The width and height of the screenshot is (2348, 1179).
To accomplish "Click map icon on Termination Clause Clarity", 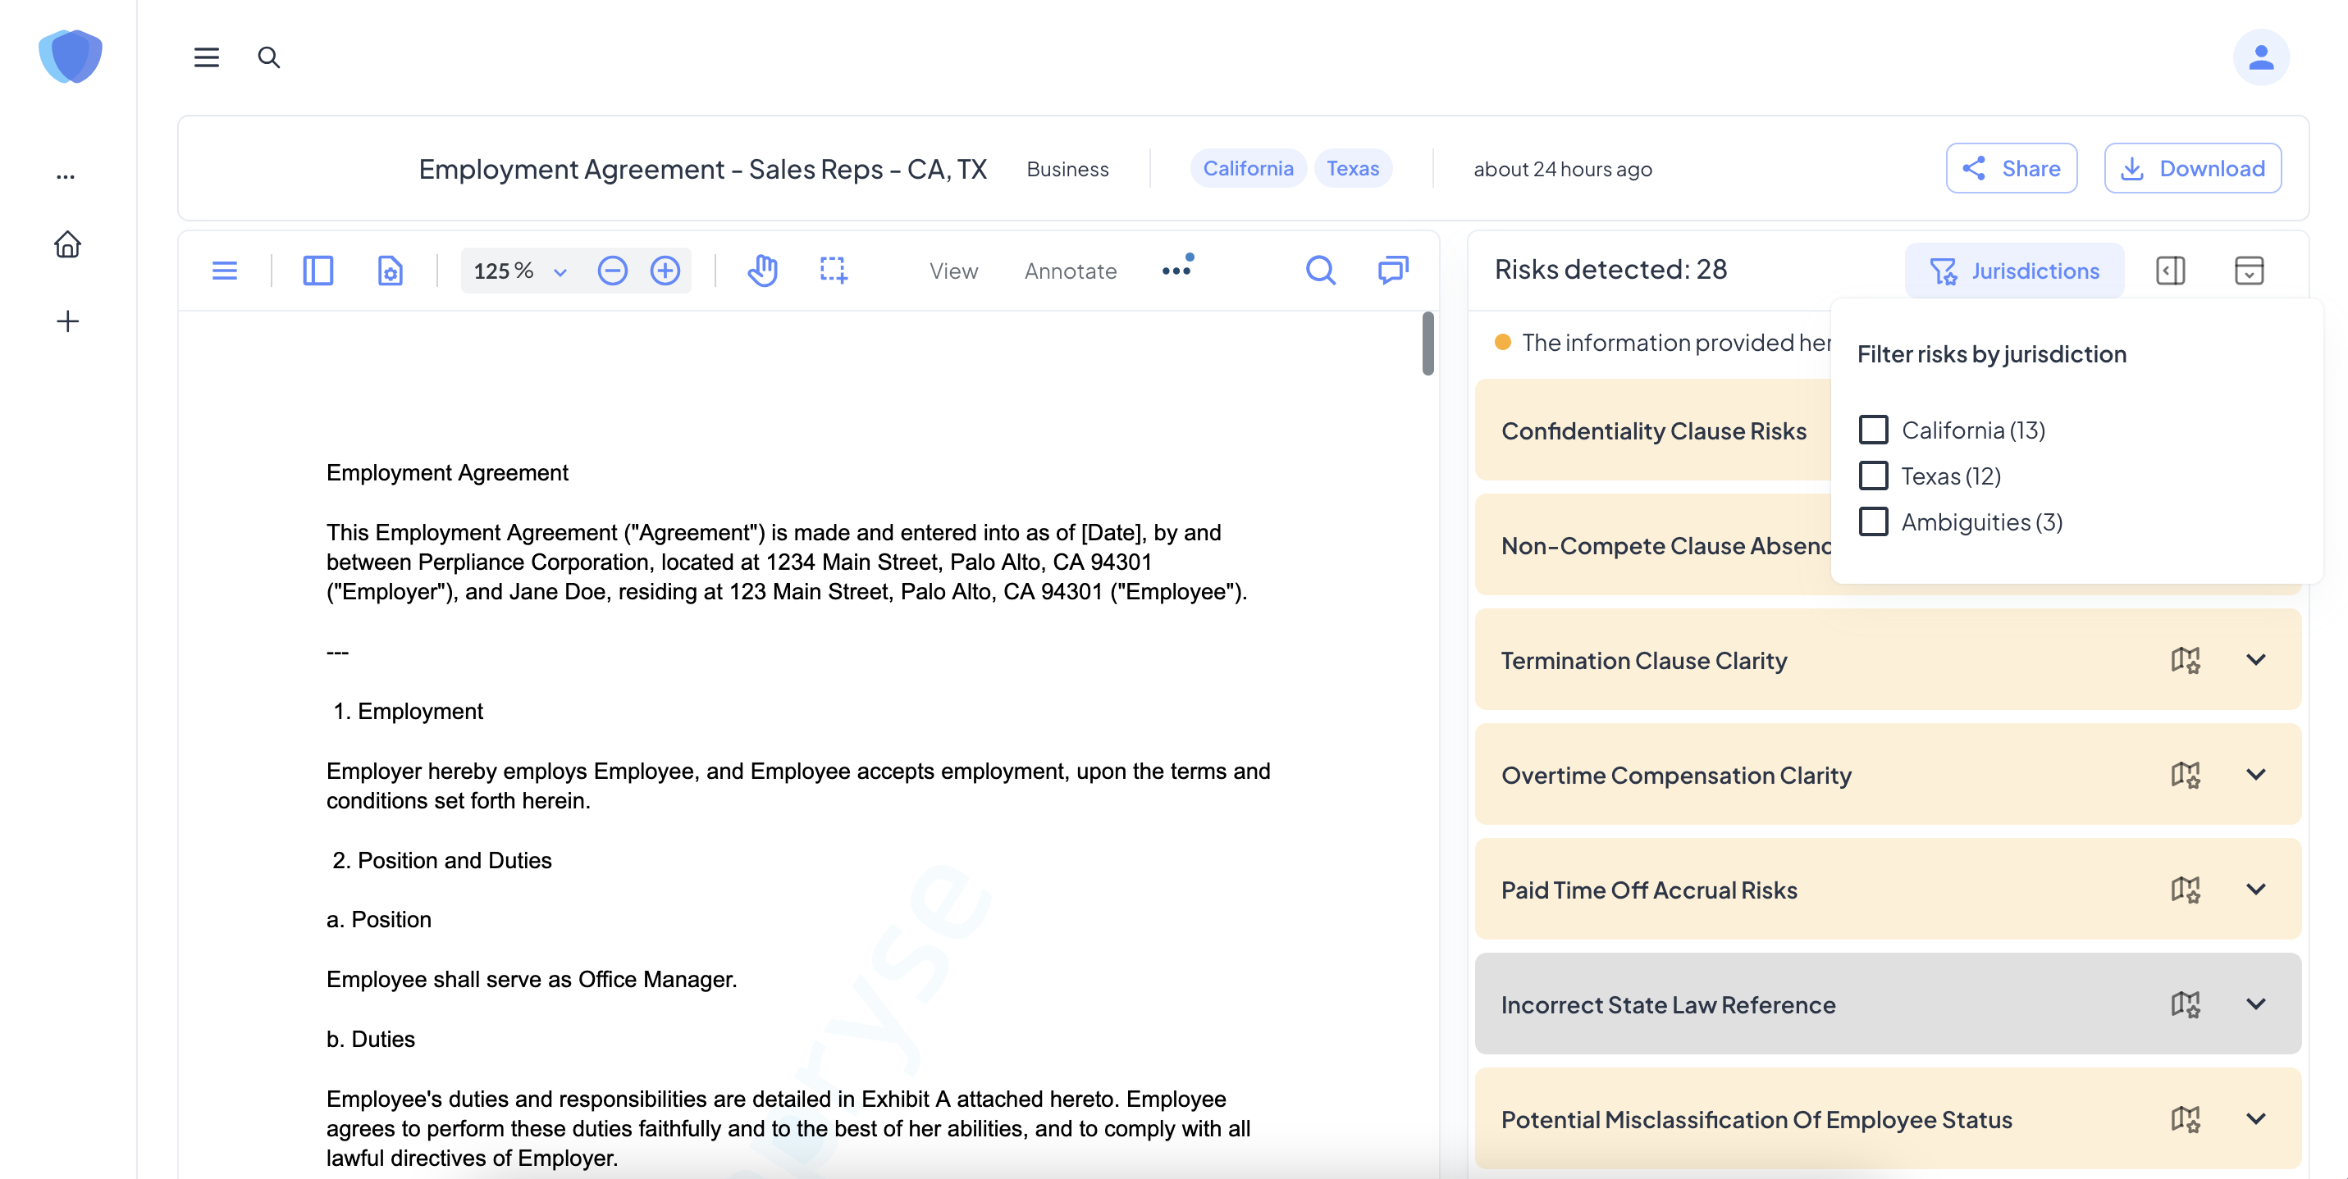I will point(2185,660).
